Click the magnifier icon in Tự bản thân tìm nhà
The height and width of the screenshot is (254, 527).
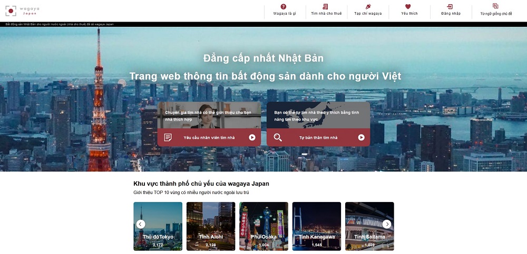[278, 137]
